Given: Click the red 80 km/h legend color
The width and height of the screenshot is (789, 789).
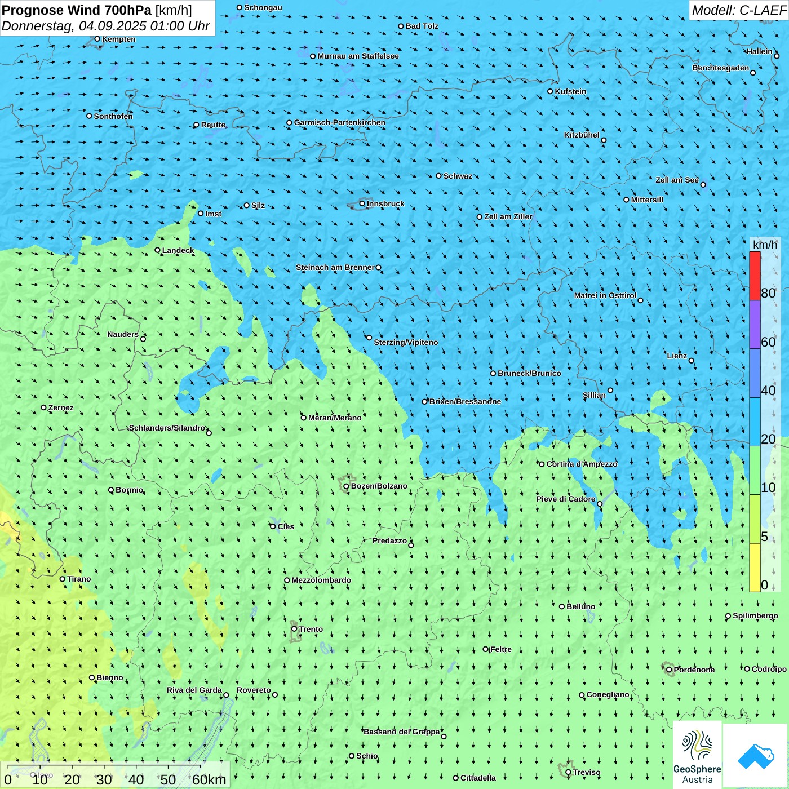Looking at the screenshot, I should coord(755,276).
